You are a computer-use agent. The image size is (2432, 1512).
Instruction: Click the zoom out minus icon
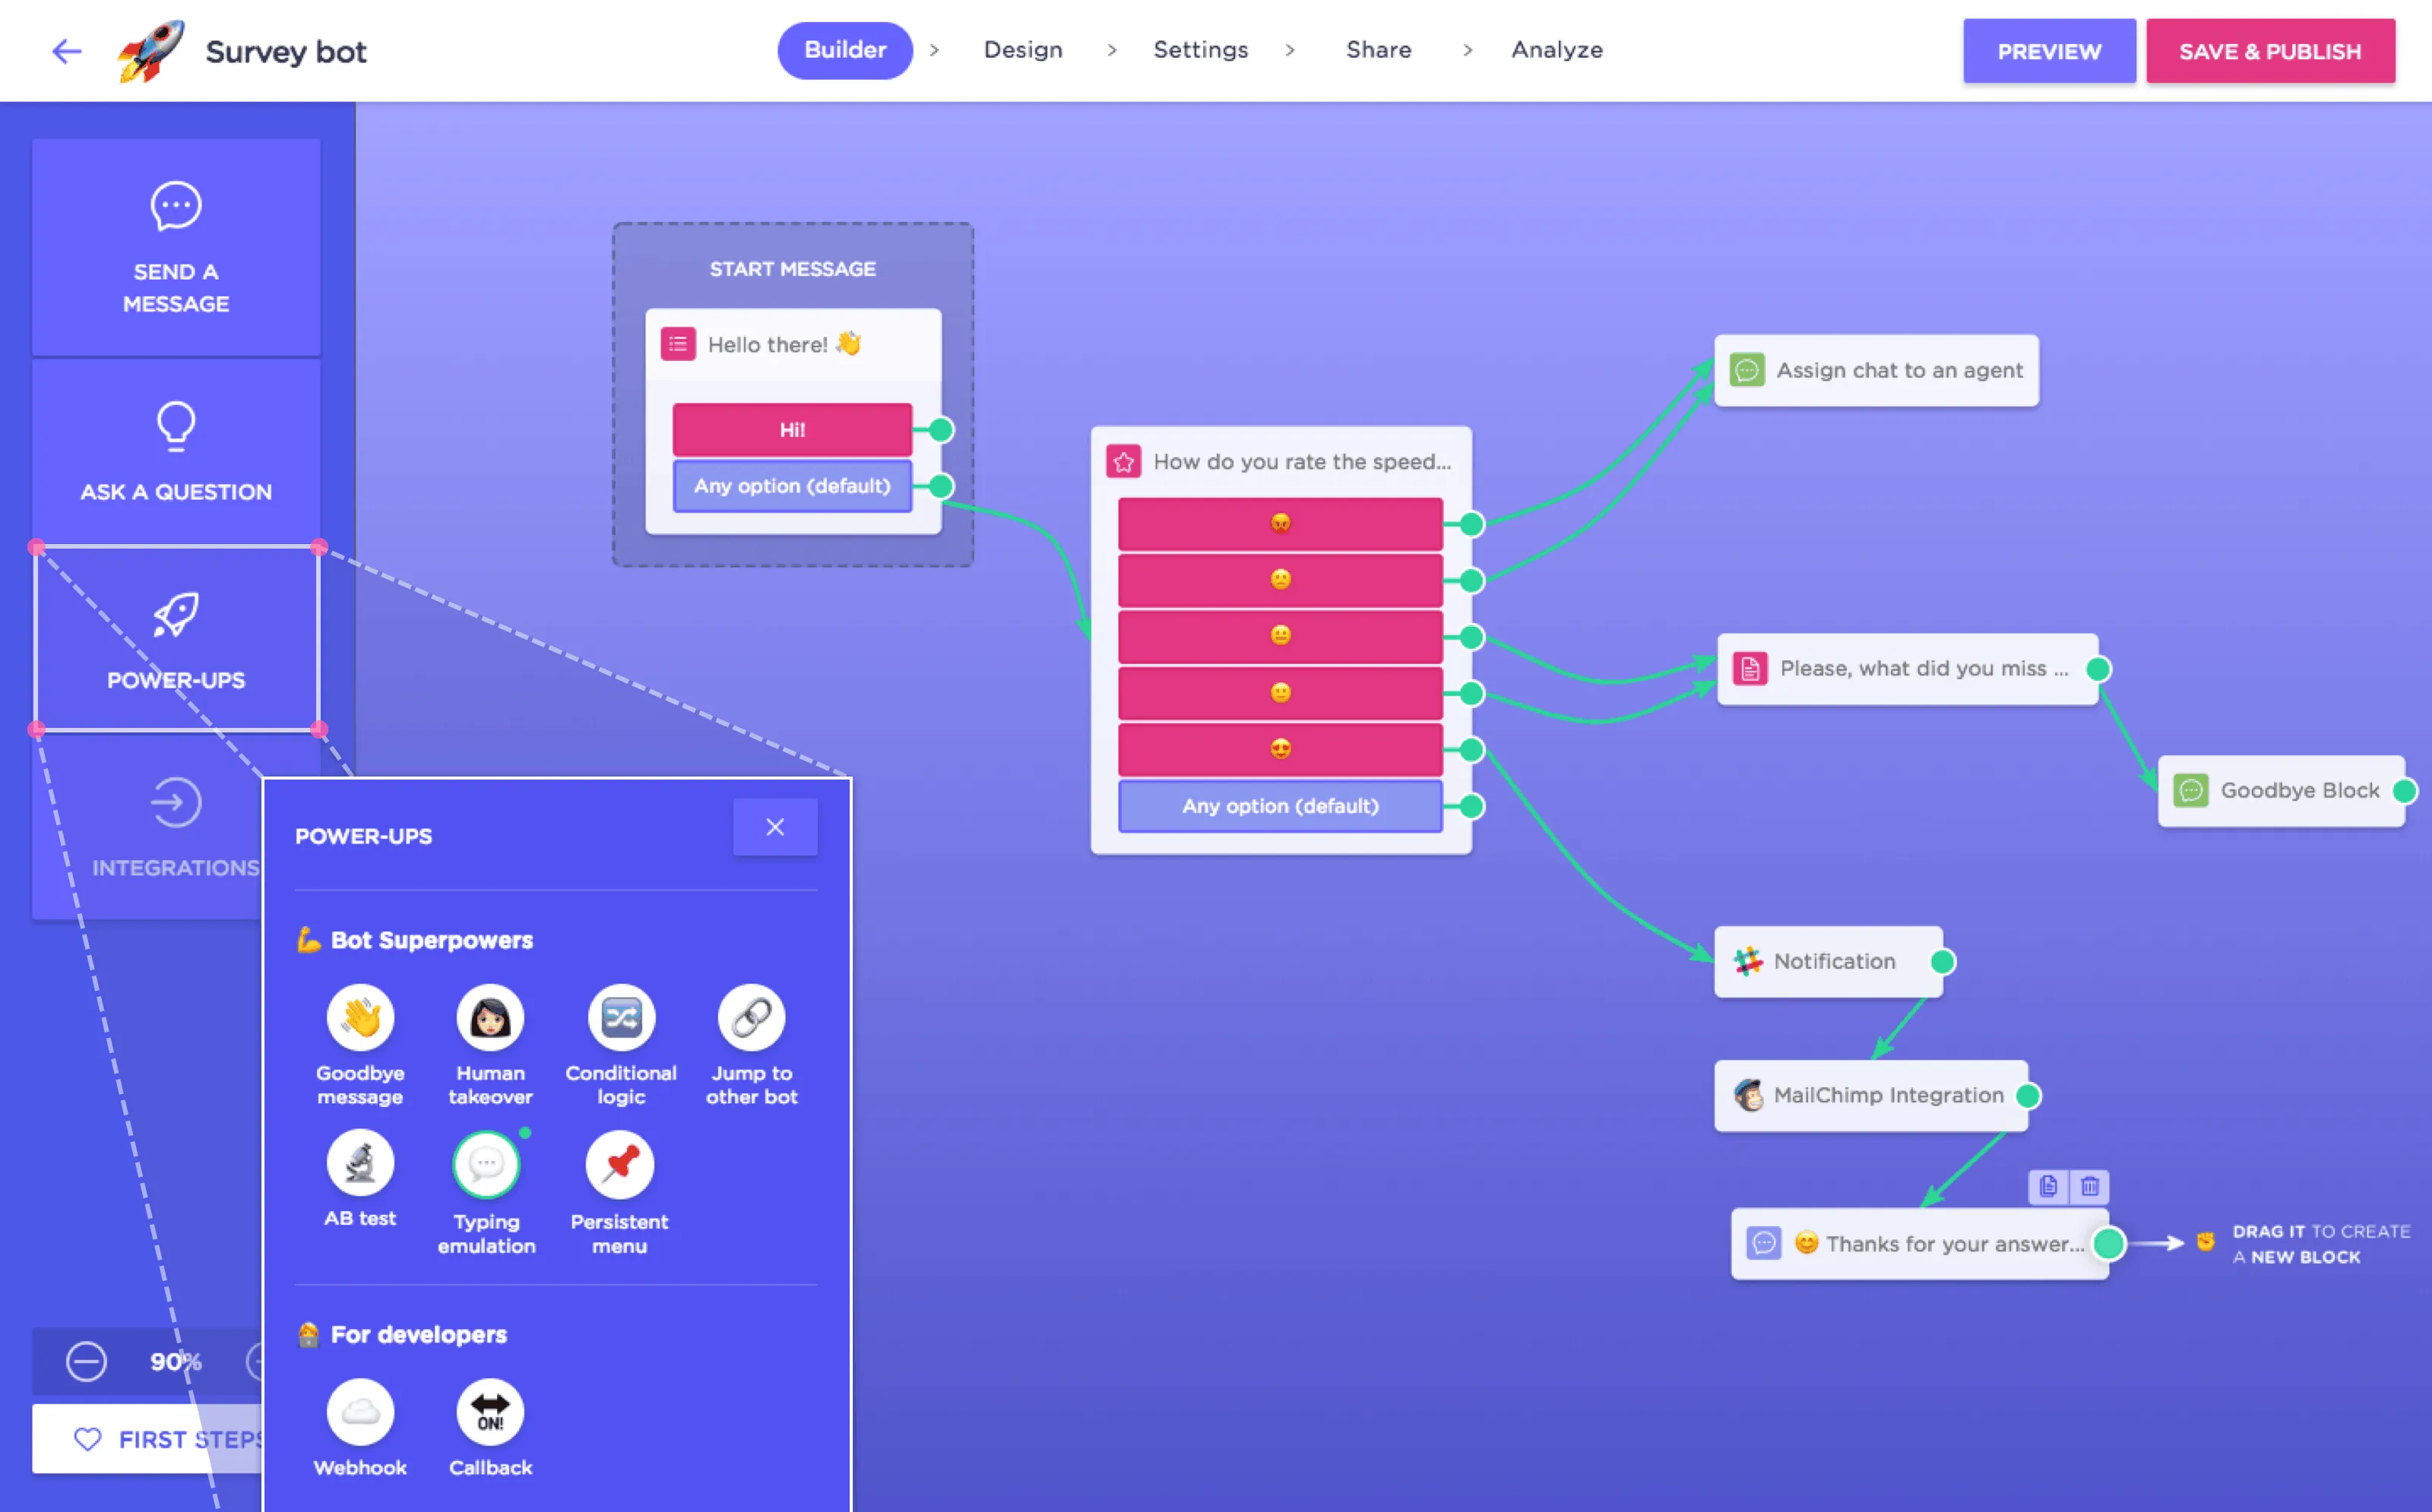point(86,1361)
